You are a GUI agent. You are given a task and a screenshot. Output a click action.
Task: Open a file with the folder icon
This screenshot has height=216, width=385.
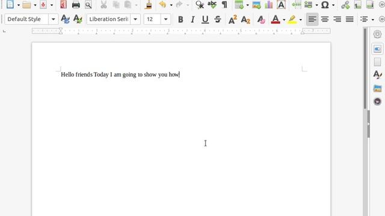26,5
